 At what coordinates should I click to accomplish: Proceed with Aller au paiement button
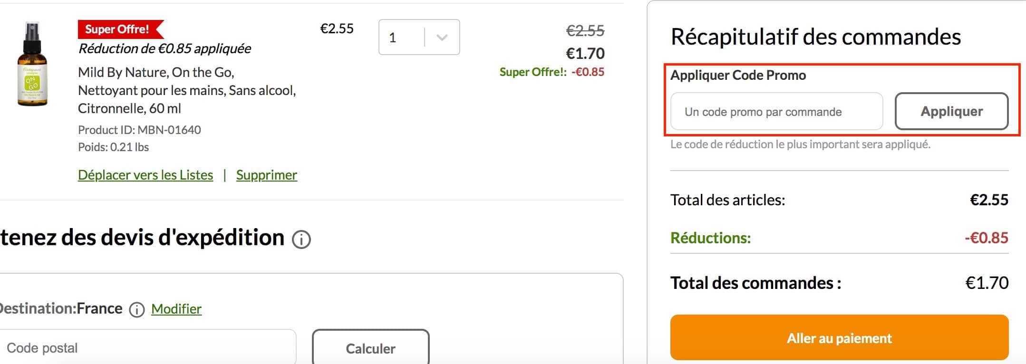(839, 337)
